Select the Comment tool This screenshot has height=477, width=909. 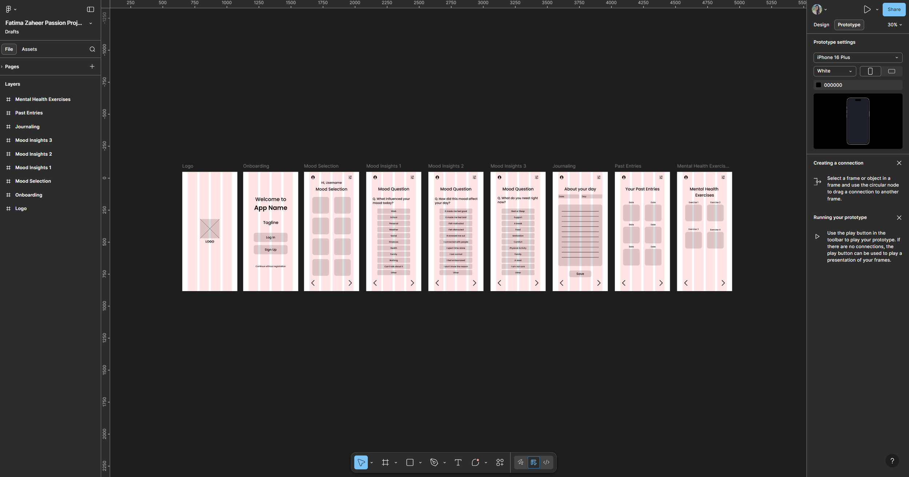point(475,462)
